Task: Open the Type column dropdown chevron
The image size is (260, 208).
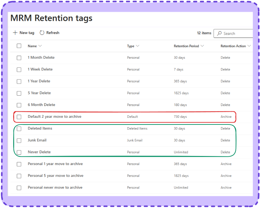Action: point(137,46)
